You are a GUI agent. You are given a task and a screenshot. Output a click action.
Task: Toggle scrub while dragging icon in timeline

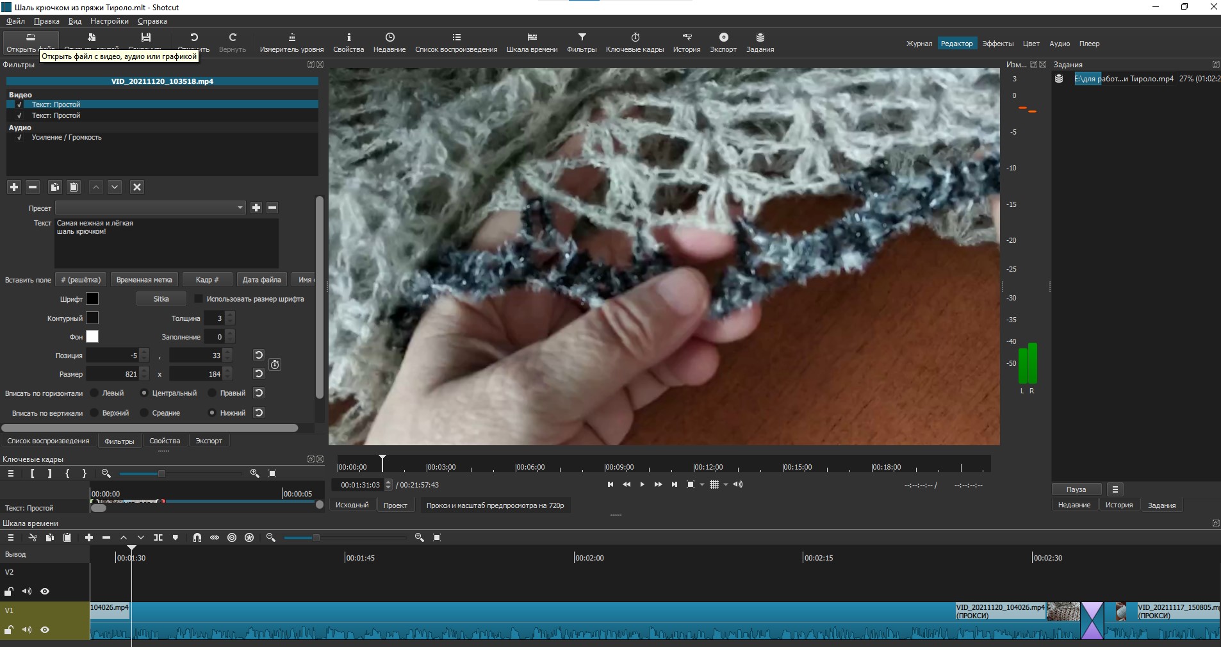(215, 537)
